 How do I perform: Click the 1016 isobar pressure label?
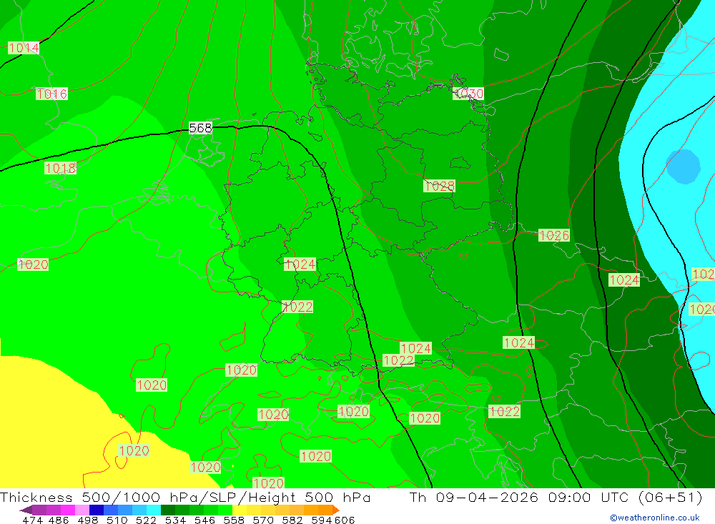point(52,94)
